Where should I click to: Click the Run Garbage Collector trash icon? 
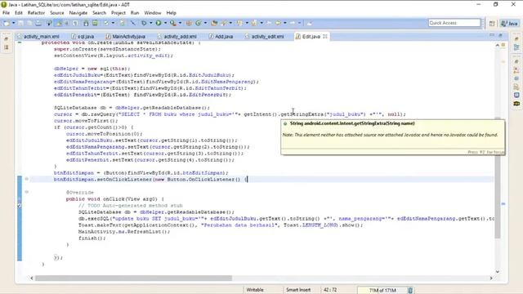[x=410, y=291]
